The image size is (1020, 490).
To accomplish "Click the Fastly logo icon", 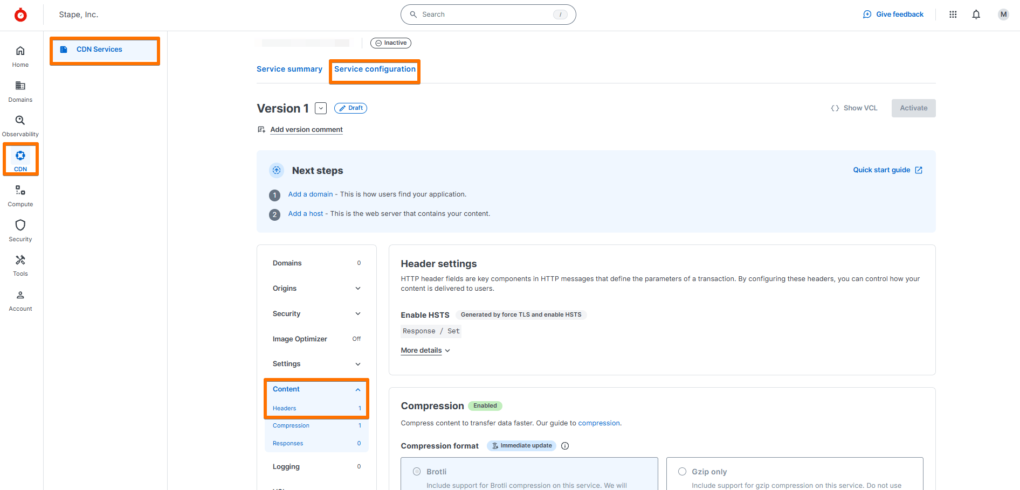I will [20, 15].
